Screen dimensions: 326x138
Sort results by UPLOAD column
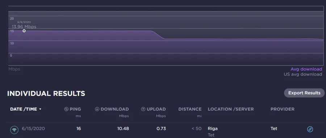(x=156, y=109)
